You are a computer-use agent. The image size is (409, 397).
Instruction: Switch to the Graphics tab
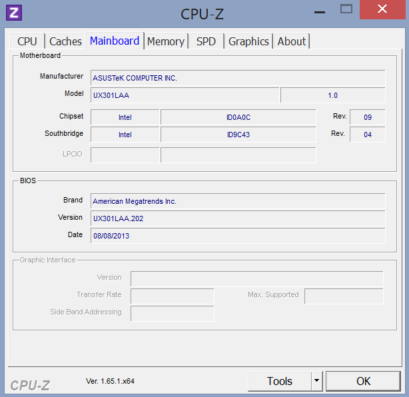[x=248, y=41]
